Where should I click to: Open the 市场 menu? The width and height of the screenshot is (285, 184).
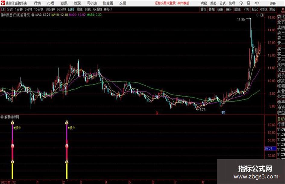[x=51, y=3]
